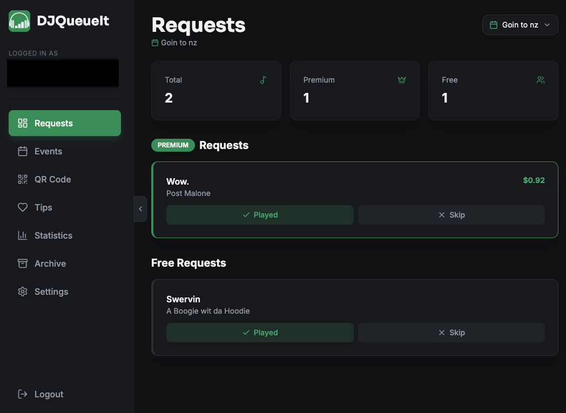Viewport: 566px width, 413px height.
Task: Click the DJQueueIt headphones logo icon
Action: pyautogui.click(x=19, y=21)
